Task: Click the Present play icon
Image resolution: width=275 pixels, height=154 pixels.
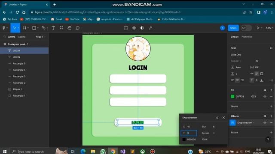Action: point(258,28)
